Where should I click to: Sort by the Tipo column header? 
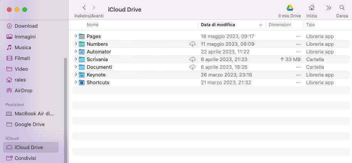coord(310,25)
